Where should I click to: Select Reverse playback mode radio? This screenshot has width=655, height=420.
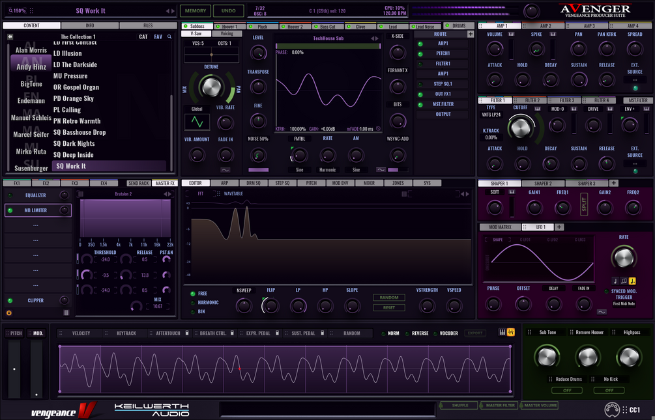pos(407,333)
